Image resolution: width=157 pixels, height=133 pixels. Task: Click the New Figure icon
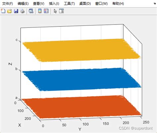(x=3, y=11)
